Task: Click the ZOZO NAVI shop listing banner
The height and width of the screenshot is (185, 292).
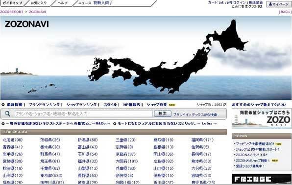Action: tap(262, 118)
